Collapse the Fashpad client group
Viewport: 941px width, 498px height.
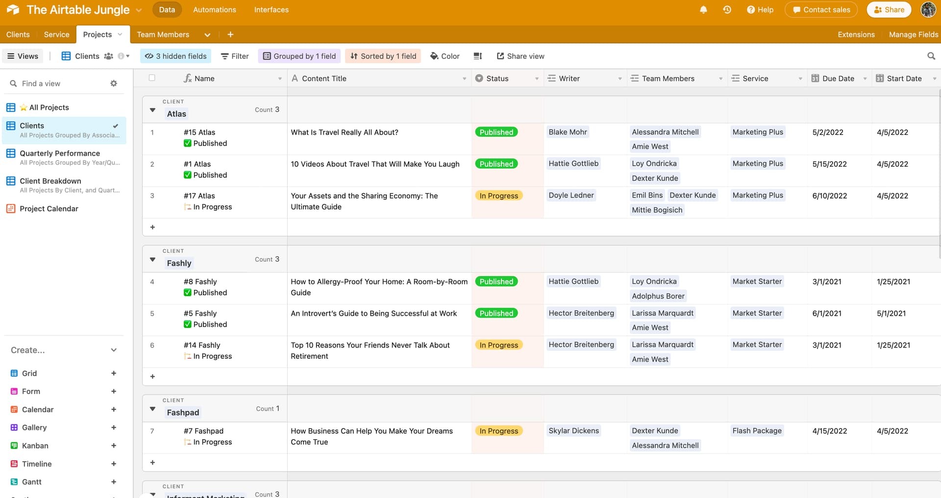coord(152,409)
